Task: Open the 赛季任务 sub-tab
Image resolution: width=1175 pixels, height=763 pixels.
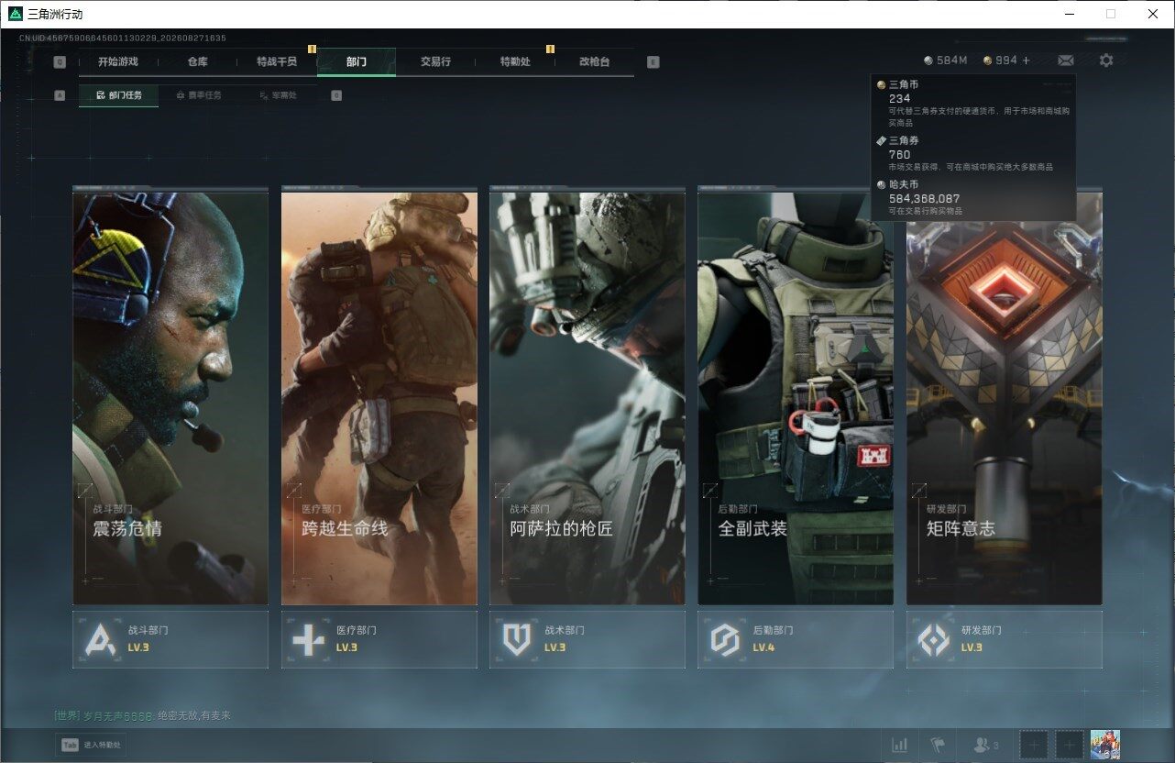Action: click(x=198, y=95)
